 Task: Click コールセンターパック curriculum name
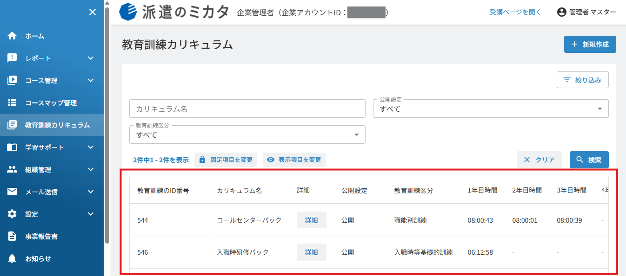pyautogui.click(x=249, y=220)
